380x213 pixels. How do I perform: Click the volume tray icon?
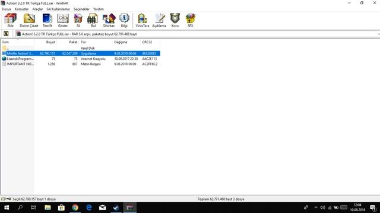(x=322, y=208)
